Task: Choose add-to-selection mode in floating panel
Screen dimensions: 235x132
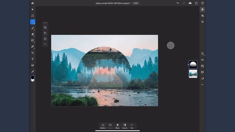Action: tap(45, 27)
